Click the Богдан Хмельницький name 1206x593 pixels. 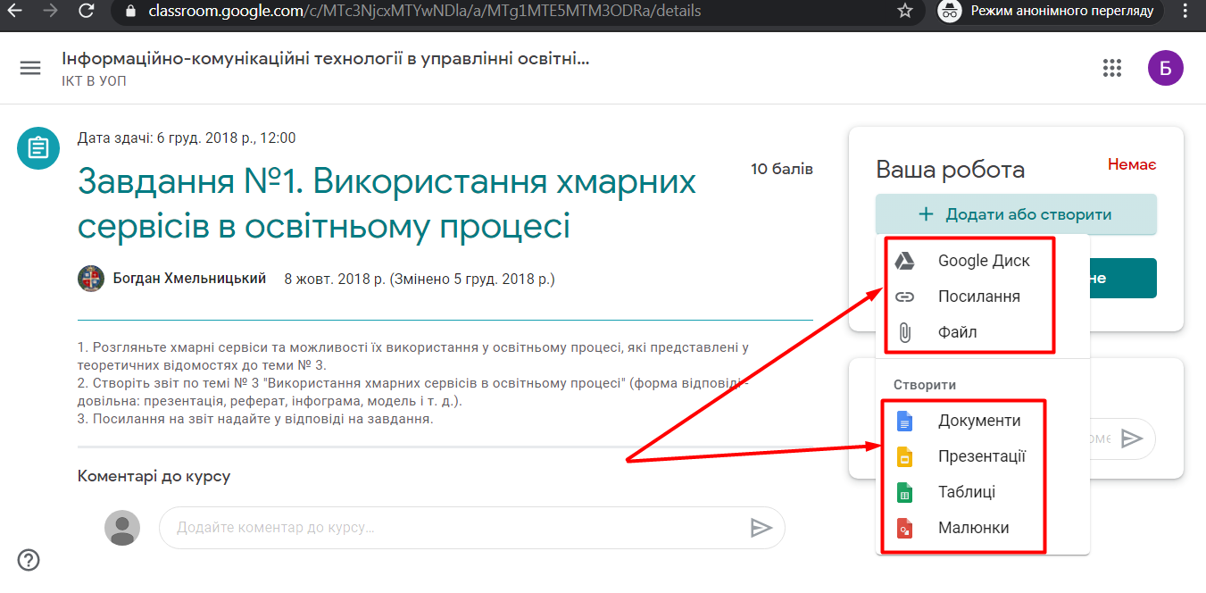coord(189,279)
